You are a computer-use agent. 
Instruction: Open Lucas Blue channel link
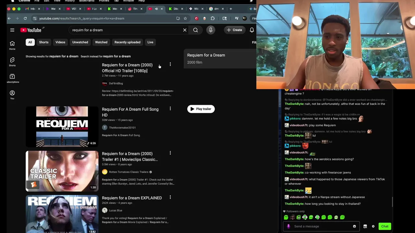point(115,210)
